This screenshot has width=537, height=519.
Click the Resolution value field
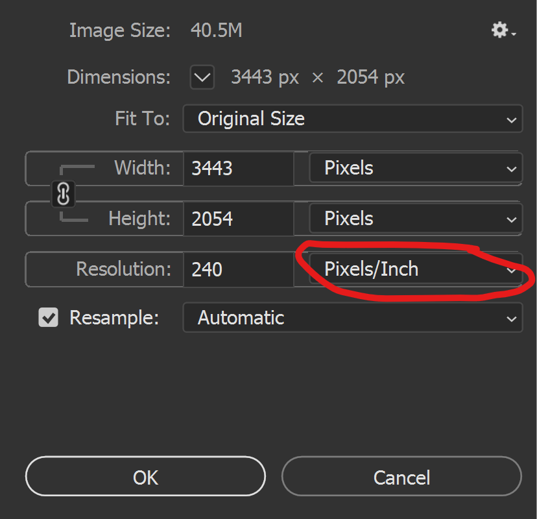[237, 269]
